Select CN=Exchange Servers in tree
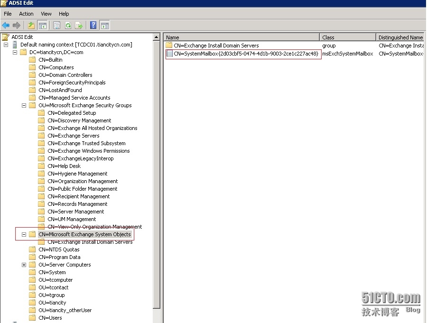This screenshot has width=427, height=323. point(74,136)
